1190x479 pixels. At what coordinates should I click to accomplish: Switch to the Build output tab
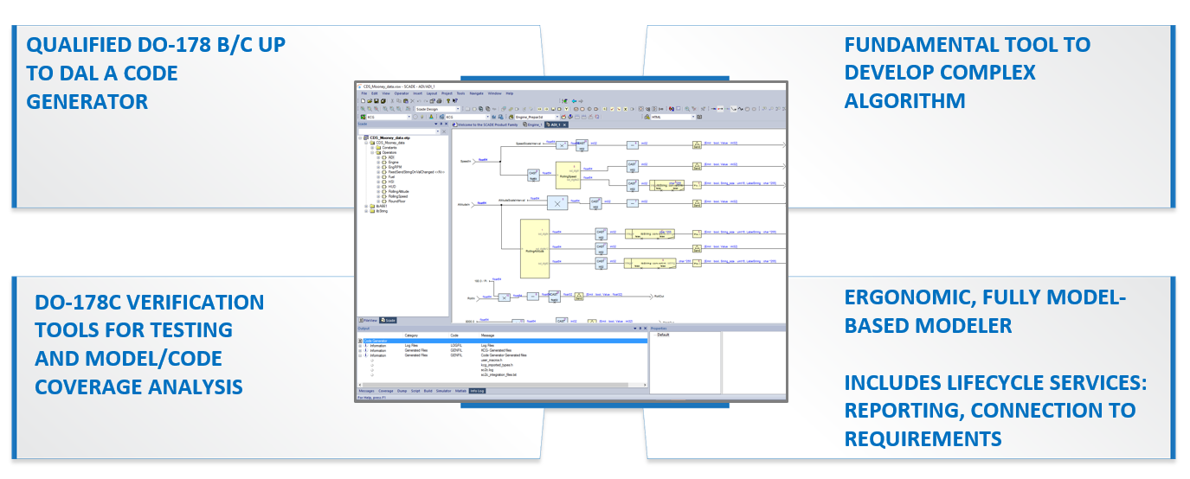coord(428,391)
